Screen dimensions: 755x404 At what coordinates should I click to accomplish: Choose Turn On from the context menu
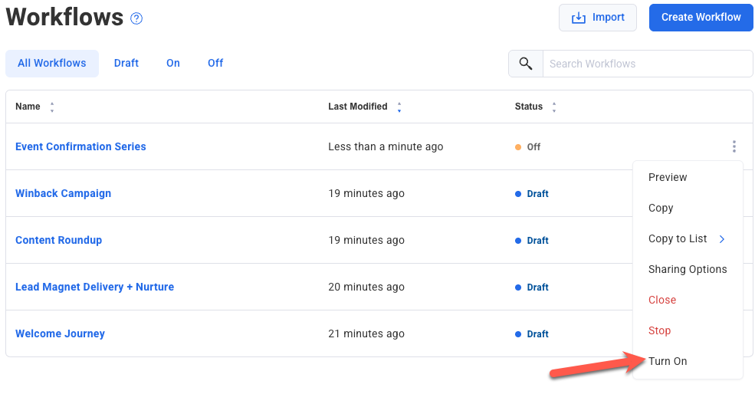[668, 361]
